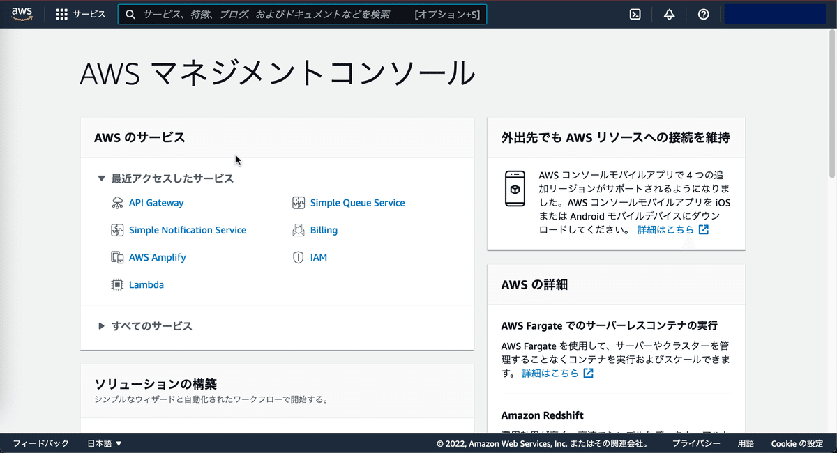
Task: Click the ソリューションの構築 heading
Action: coord(156,384)
